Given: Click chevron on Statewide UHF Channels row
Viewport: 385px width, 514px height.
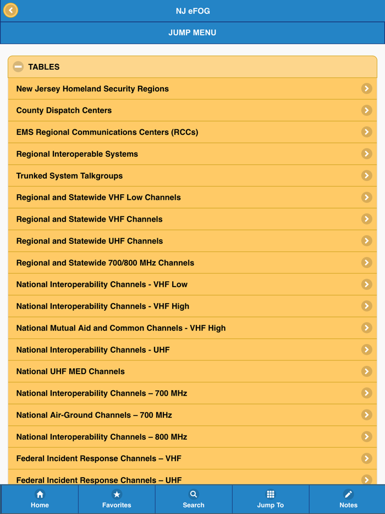Looking at the screenshot, I should (367, 240).
